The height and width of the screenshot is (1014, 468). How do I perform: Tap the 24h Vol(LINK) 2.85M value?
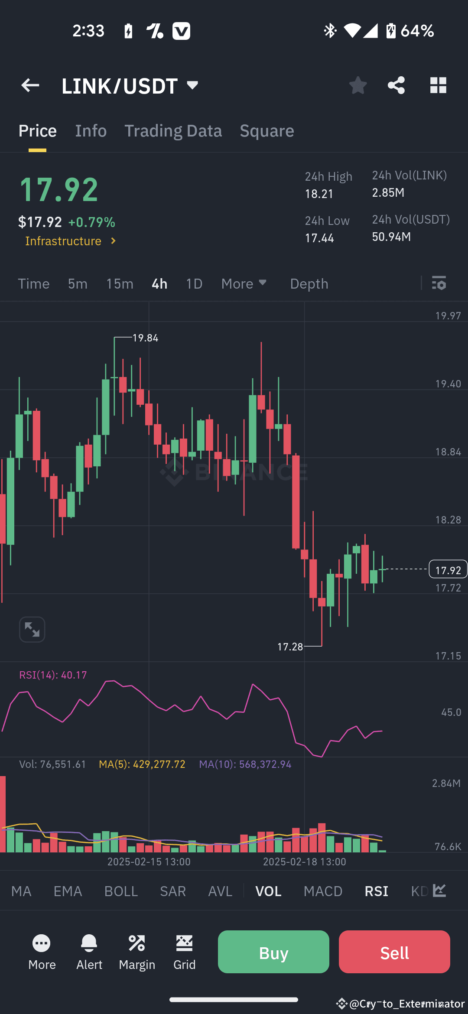click(x=388, y=192)
